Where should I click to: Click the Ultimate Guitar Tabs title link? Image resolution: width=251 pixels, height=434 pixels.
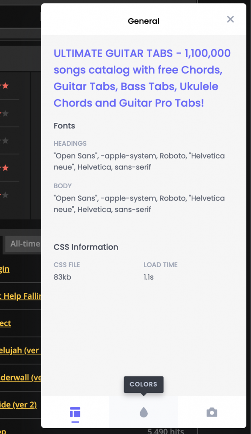coord(142,78)
